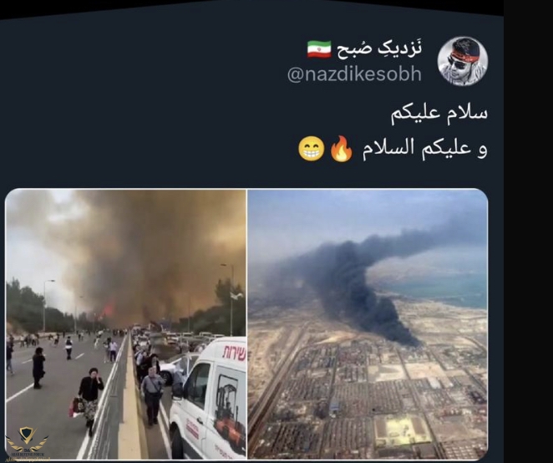Click the grinning face emoji in the tweet
This screenshot has height=463, width=553.
311,149
